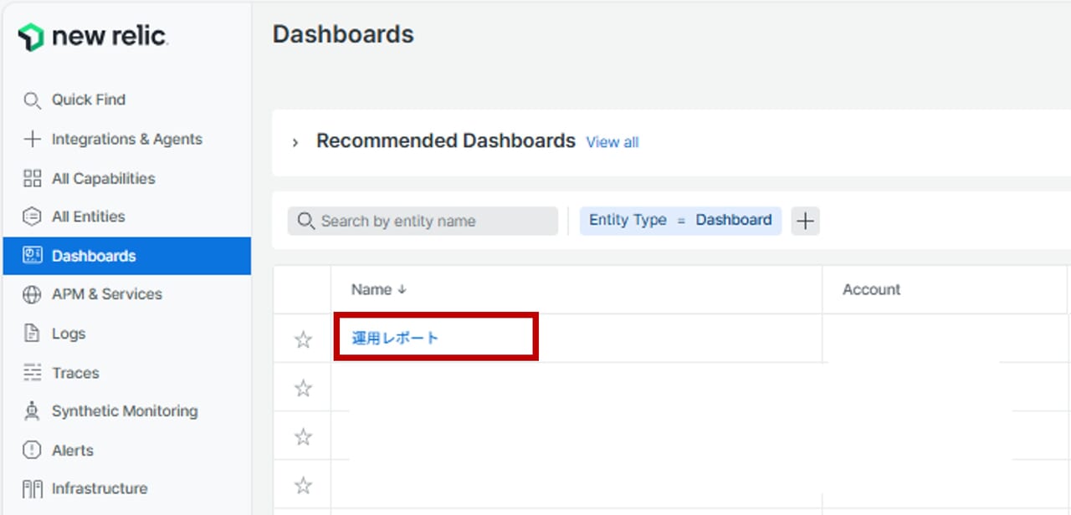Open All Capabilities grid icon

(32, 179)
